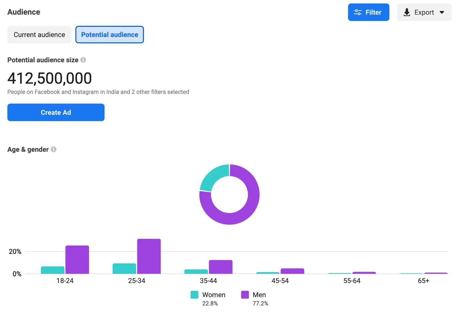Click the teal Women legend swatch
The height and width of the screenshot is (322, 457).
tap(194, 295)
